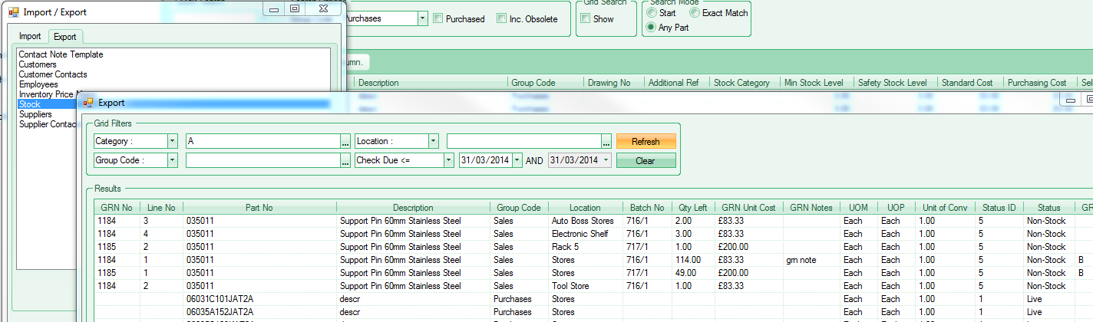Select Customers in the export list
This screenshot has width=1093, height=322.
(x=38, y=64)
